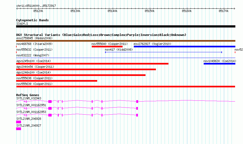243x144 pixels.
Task: Select variant label nsv555639 (Cooper2011)
Action: pyautogui.click(x=34, y=84)
